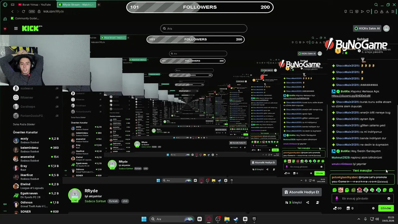Viewport: 398px width, 224px height.
Task: Open the browser extensions cube icon
Action: (x=376, y=12)
